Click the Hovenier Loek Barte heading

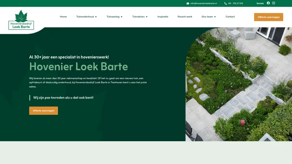78,66
